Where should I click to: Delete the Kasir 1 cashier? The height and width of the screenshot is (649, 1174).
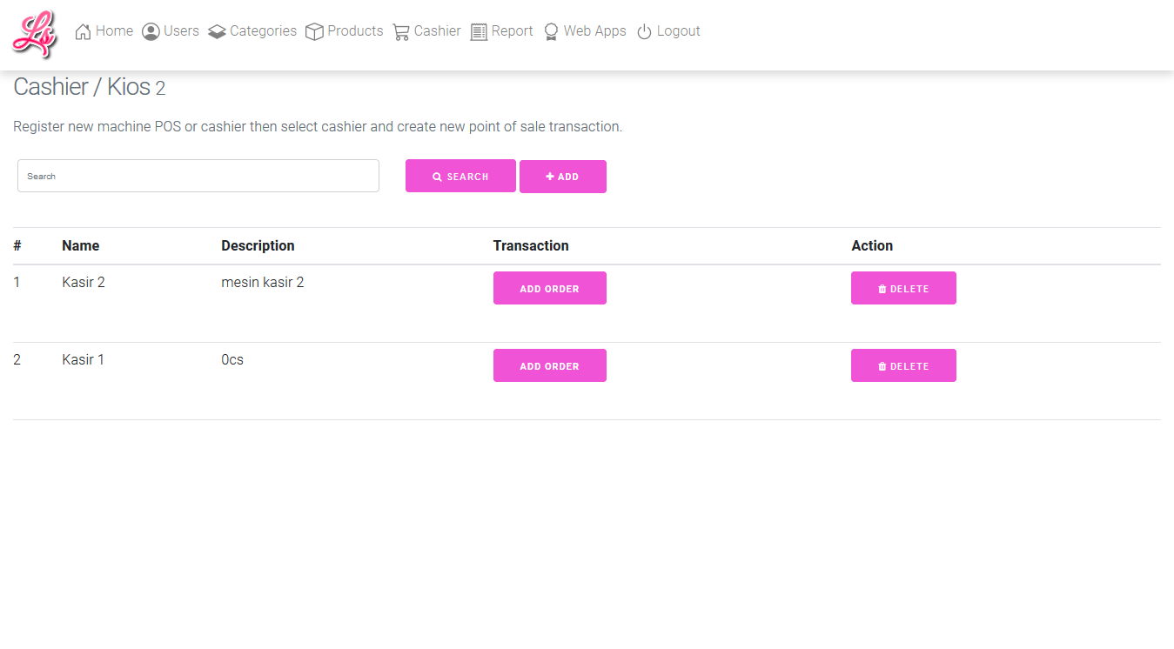click(903, 366)
